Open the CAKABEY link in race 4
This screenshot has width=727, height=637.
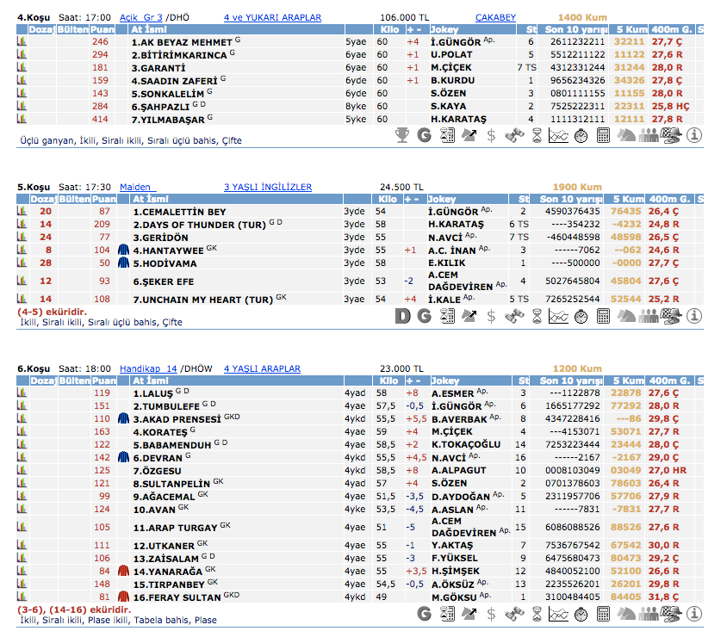pos(495,17)
